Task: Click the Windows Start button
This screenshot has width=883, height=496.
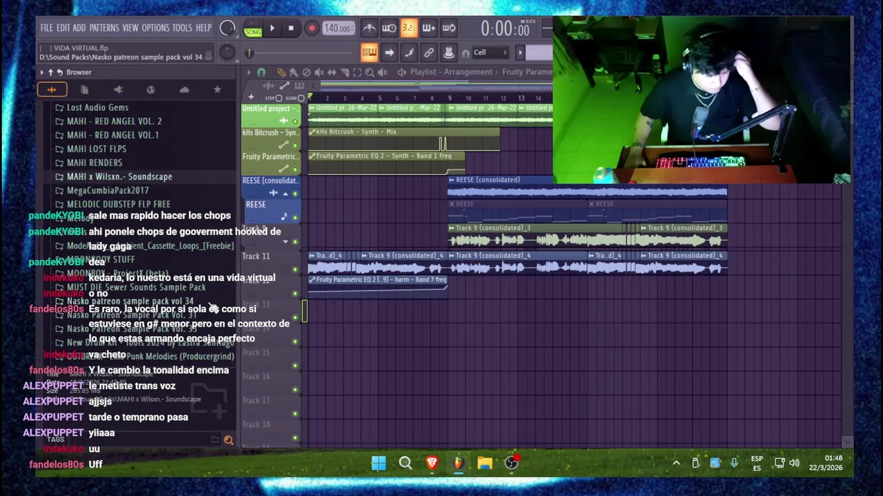Action: pyautogui.click(x=379, y=463)
